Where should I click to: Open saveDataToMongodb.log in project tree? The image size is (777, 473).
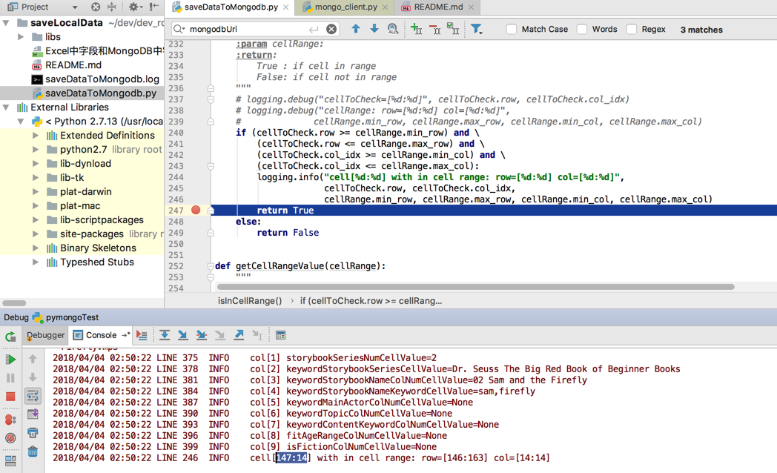(102, 79)
